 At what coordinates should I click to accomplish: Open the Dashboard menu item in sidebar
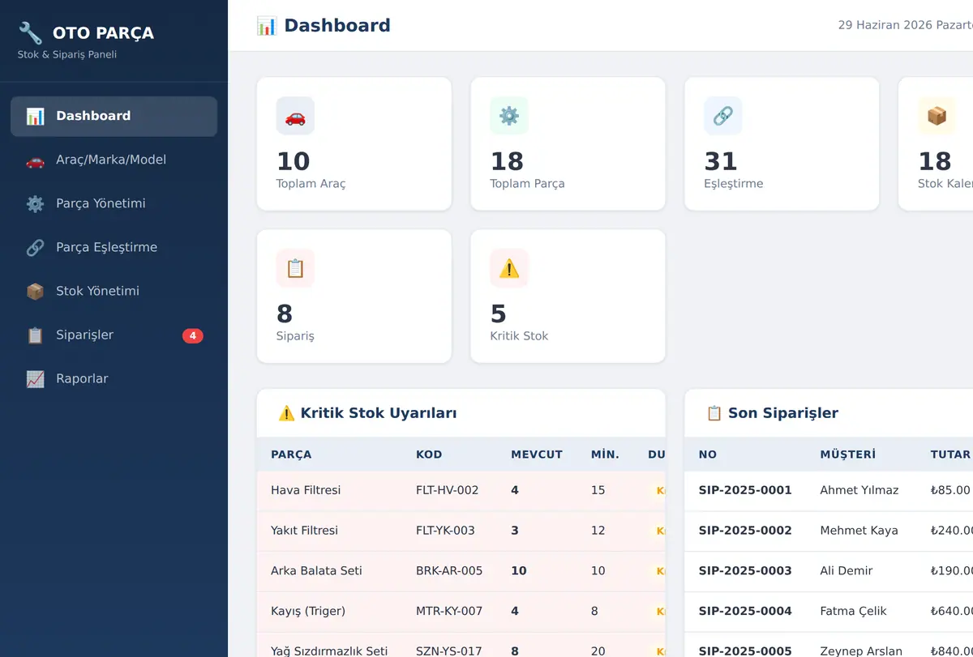coord(114,116)
